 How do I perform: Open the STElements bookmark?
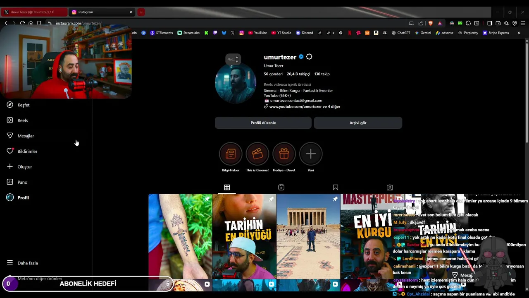162,33
